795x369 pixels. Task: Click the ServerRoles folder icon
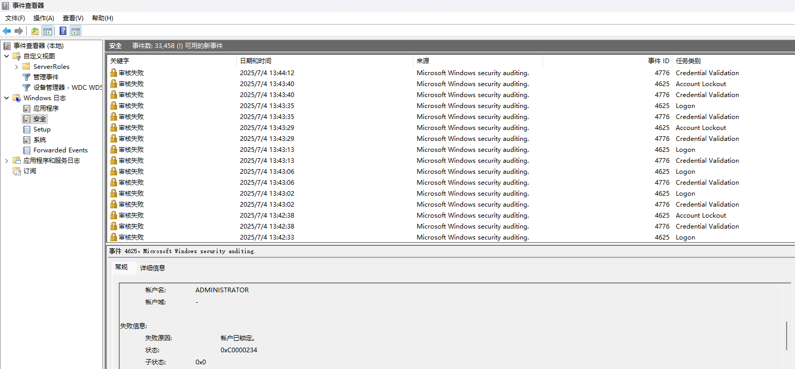tap(26, 67)
